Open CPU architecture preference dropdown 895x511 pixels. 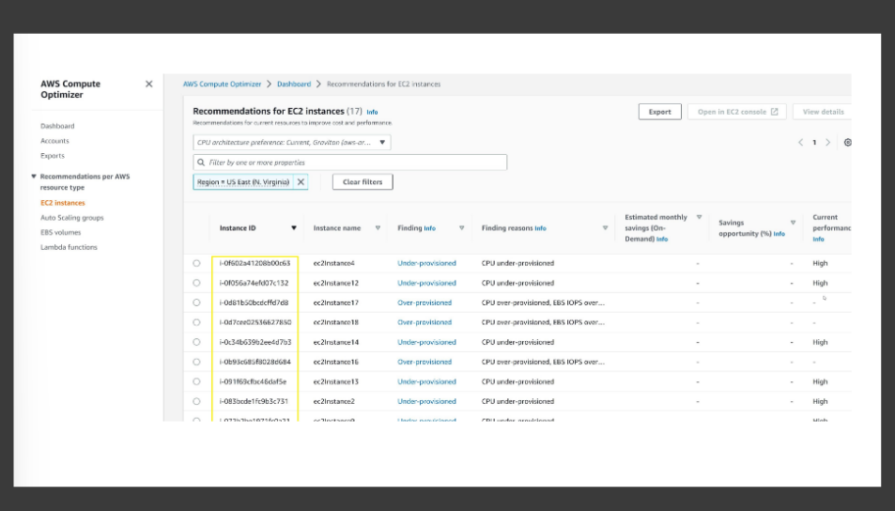tap(292, 142)
